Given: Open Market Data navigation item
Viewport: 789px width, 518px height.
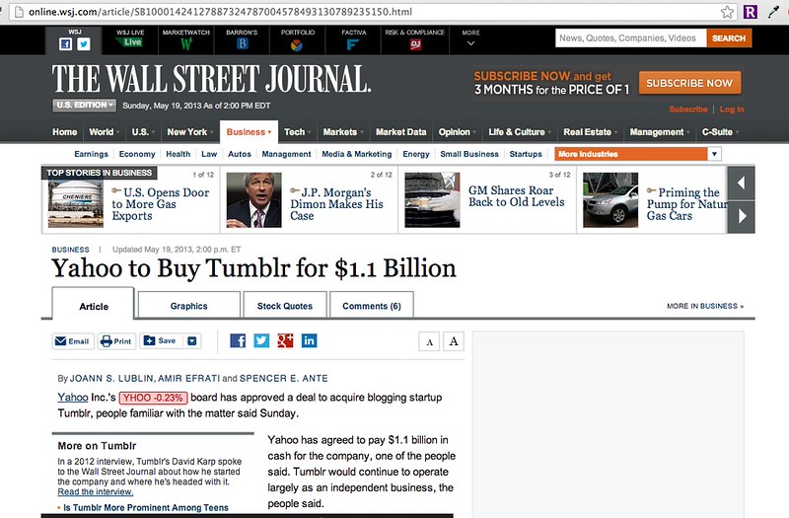Looking at the screenshot, I should tap(401, 132).
